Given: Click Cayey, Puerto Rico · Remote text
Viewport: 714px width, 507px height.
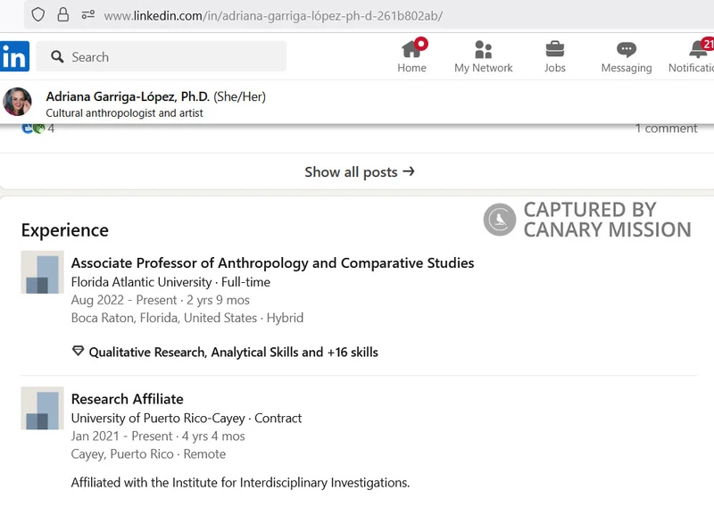Looking at the screenshot, I should click(148, 454).
